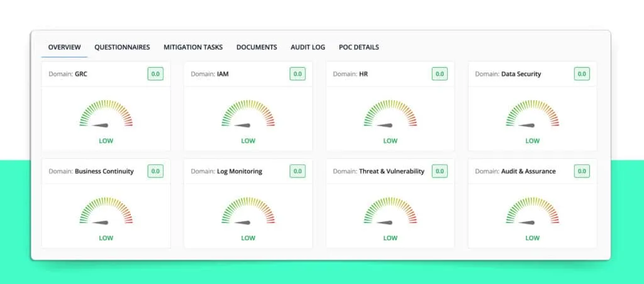This screenshot has width=644, height=284.
Task: Click the 'Domain: GRC' title
Action: point(68,74)
